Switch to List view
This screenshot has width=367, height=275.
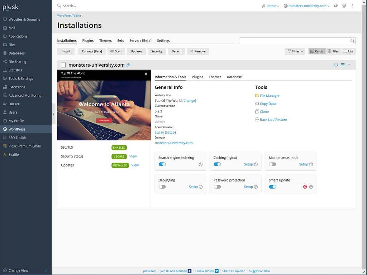point(348,51)
